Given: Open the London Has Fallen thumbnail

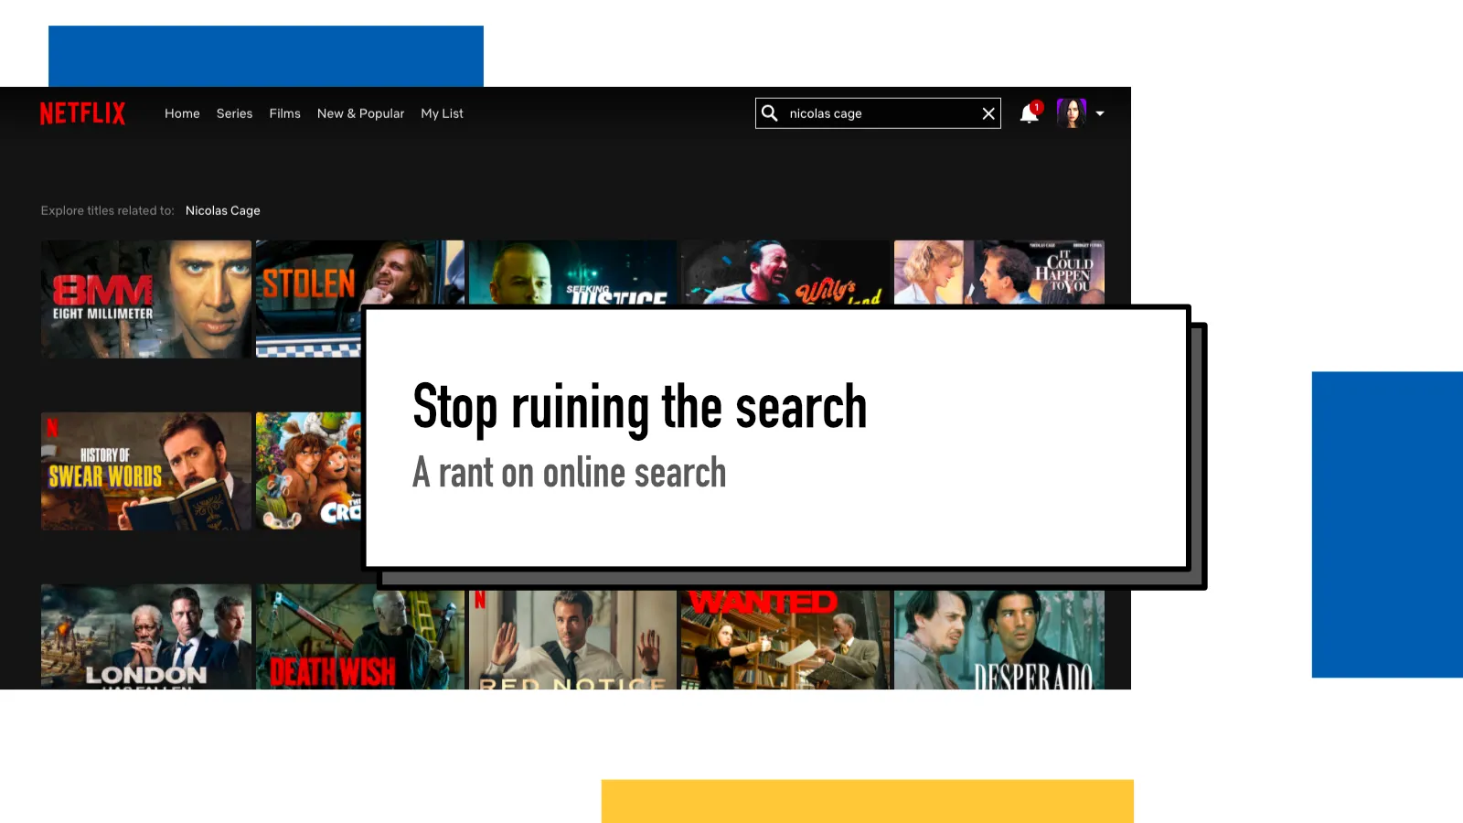Looking at the screenshot, I should 146,637.
